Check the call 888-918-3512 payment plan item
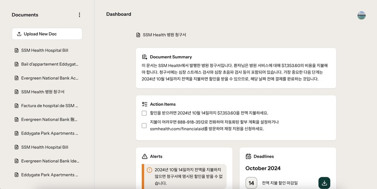 144,126
